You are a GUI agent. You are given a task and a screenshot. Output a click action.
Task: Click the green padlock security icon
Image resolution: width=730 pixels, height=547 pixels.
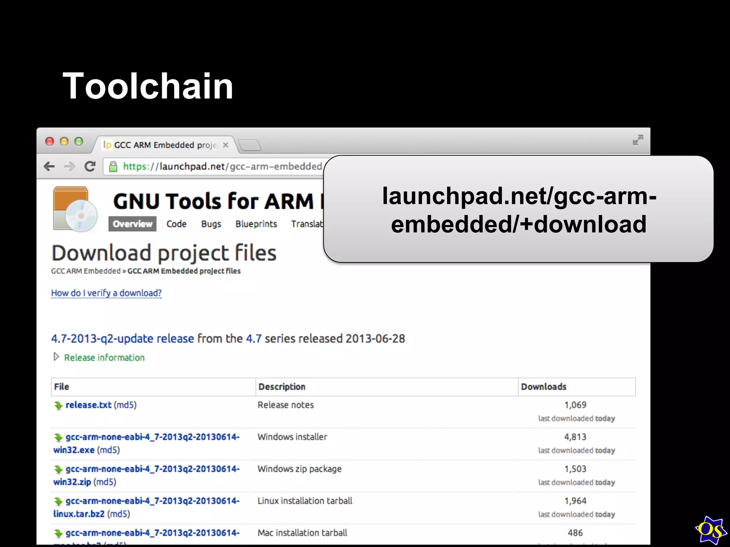click(113, 166)
